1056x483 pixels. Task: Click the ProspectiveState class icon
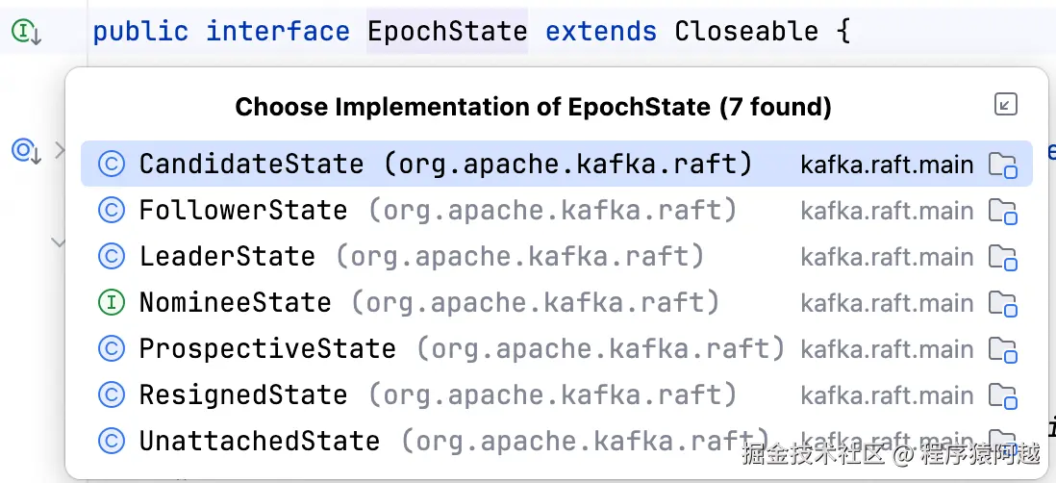(x=112, y=349)
